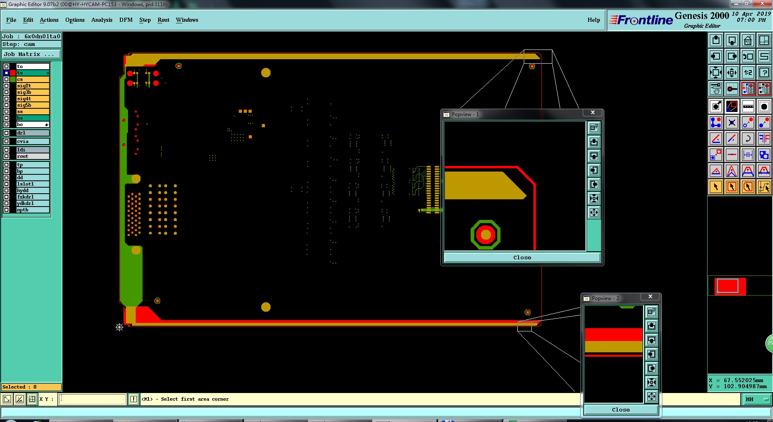Toggle display checkbox for layer 'npth'
The width and height of the screenshot is (773, 422).
(6, 210)
